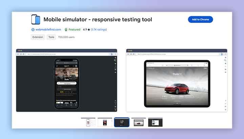Select the fifth dark screenshot thumbnail
244x139 pixels.
[x=155, y=122]
